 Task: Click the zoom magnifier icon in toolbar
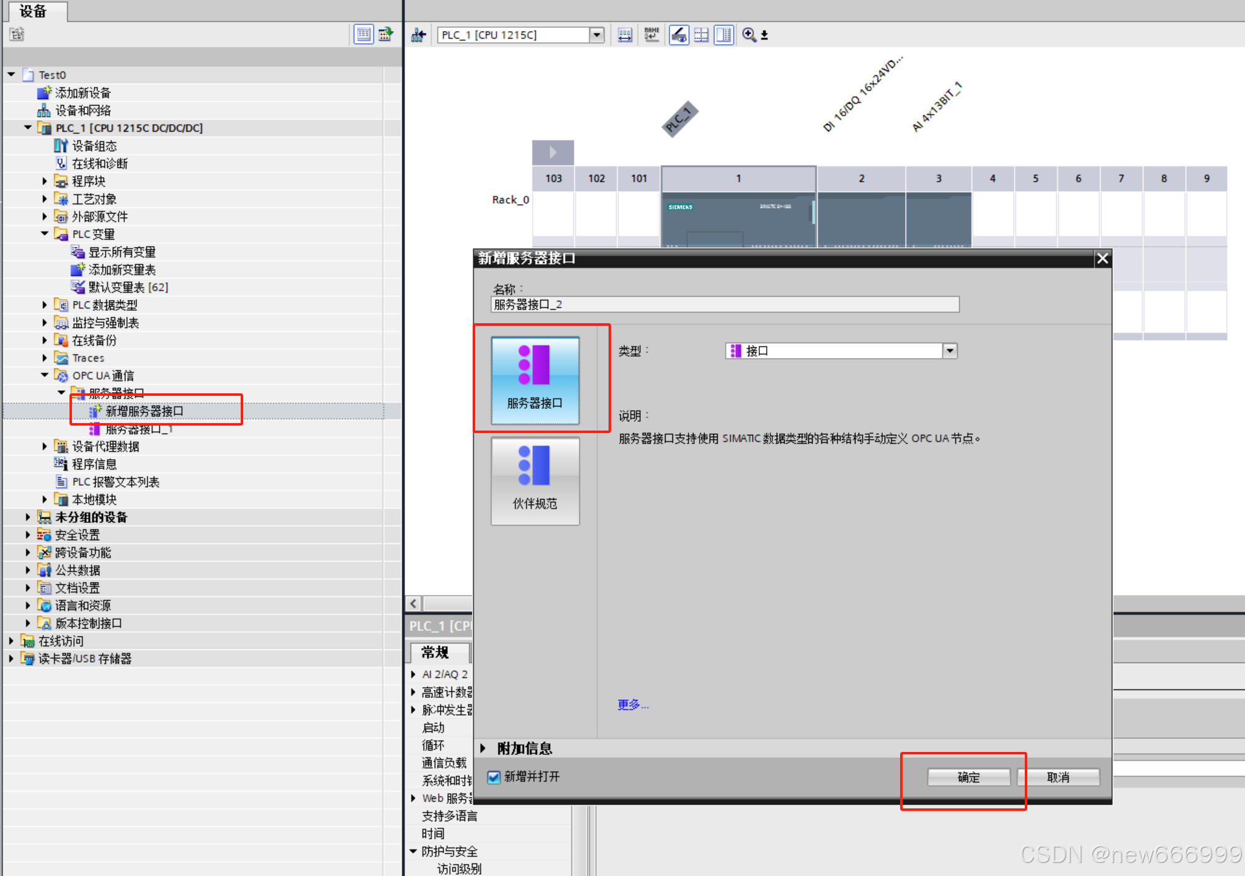point(749,35)
